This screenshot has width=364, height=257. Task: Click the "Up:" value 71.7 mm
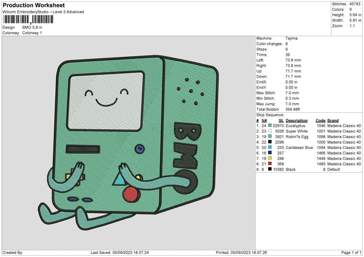pyautogui.click(x=293, y=71)
